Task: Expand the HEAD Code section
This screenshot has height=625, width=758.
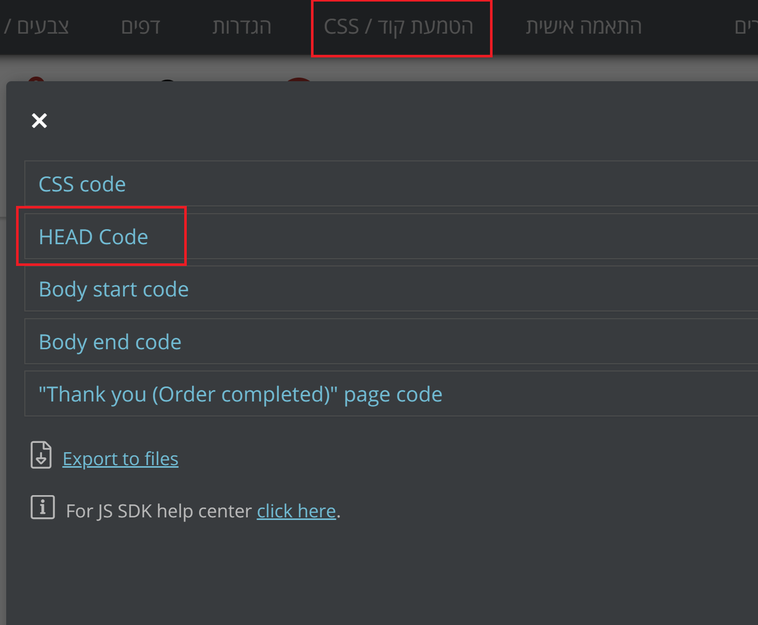Action: click(x=94, y=237)
